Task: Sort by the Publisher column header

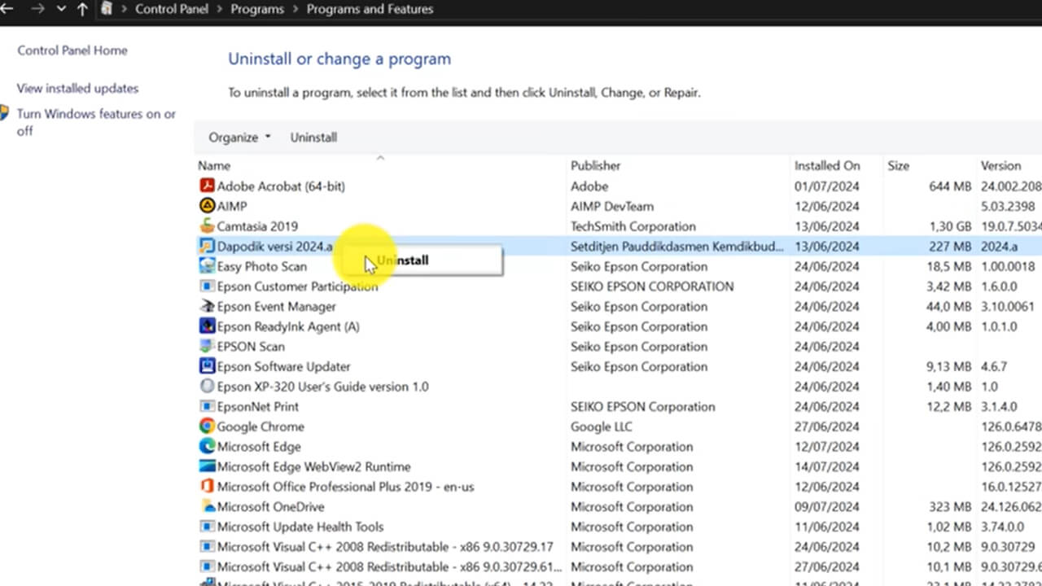Action: tap(596, 165)
